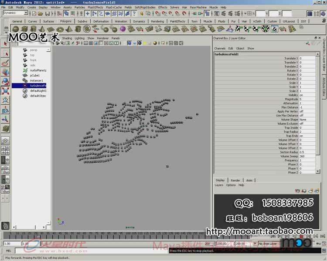Open the Fluid Effects menu
The image size is (327, 261).
[x=95, y=7]
